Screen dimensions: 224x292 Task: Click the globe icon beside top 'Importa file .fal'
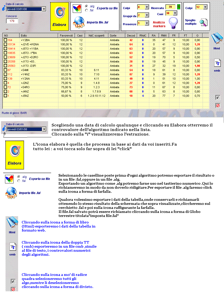[x=79, y=22]
